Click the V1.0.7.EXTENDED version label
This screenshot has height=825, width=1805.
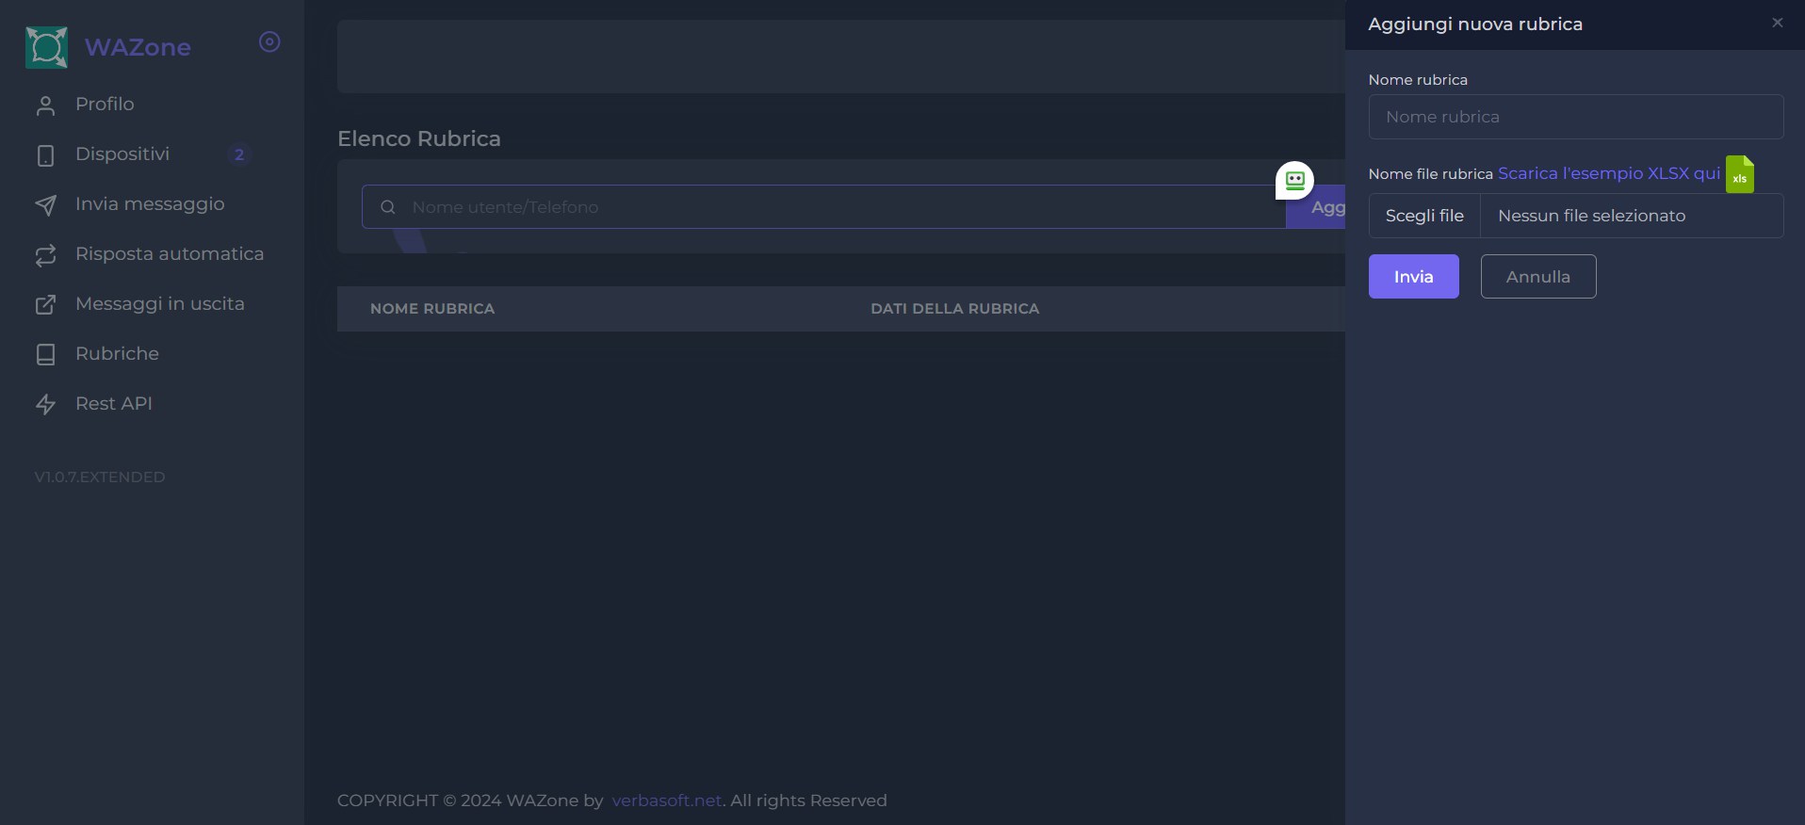coord(100,477)
